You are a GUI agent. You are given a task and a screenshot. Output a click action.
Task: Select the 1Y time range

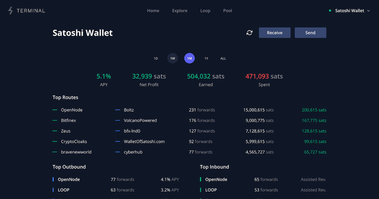tap(206, 58)
